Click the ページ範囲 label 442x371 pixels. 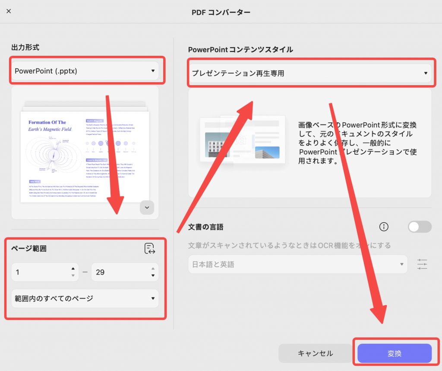point(29,249)
